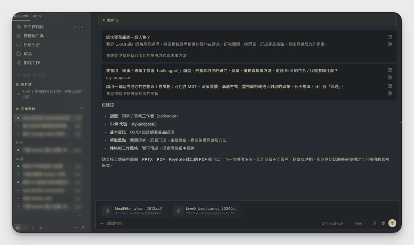This screenshot has height=245, width=414.
Task: Click the 搜尋工作階段 search field
Action: (50, 75)
